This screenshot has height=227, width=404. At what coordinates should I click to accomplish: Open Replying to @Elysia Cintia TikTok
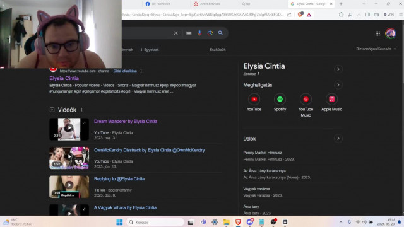pos(119,179)
